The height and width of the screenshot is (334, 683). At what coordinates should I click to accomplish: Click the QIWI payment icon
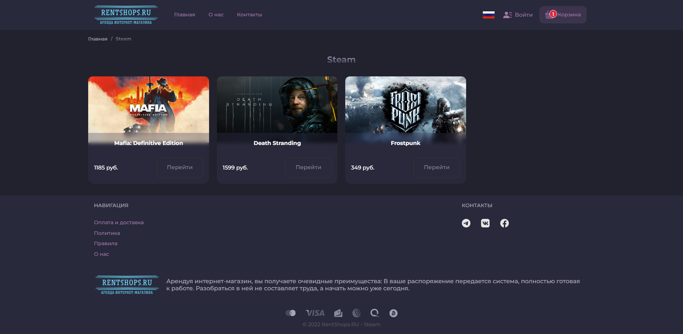pos(375,313)
